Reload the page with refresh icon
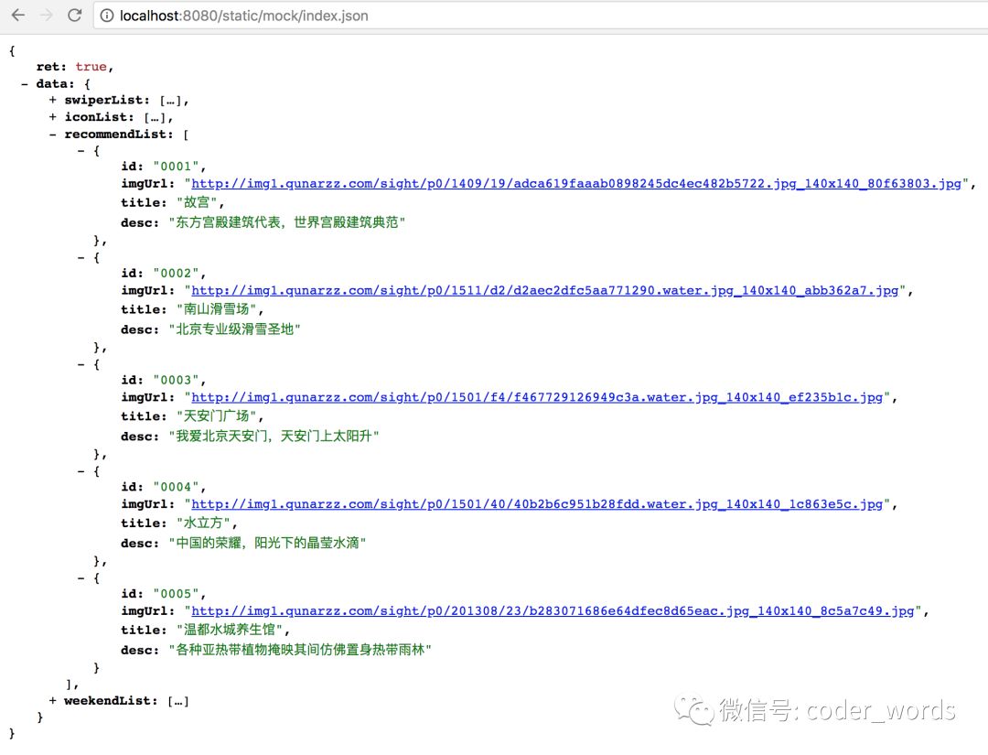The height and width of the screenshot is (755, 988). pyautogui.click(x=75, y=16)
